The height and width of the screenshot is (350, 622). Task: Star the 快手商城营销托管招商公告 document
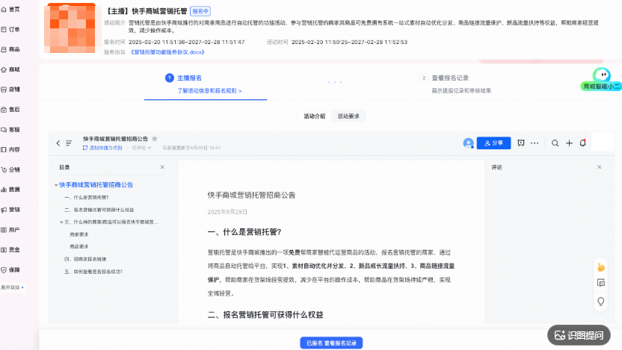tap(155, 139)
